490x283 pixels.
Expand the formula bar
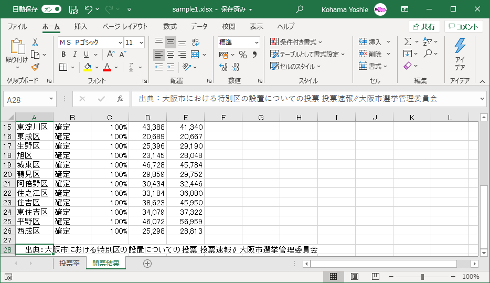tap(482, 99)
